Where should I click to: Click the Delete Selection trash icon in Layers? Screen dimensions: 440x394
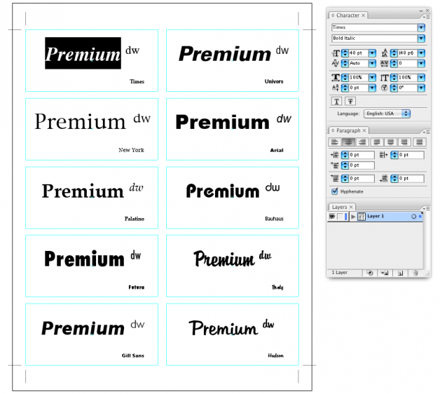(x=415, y=273)
